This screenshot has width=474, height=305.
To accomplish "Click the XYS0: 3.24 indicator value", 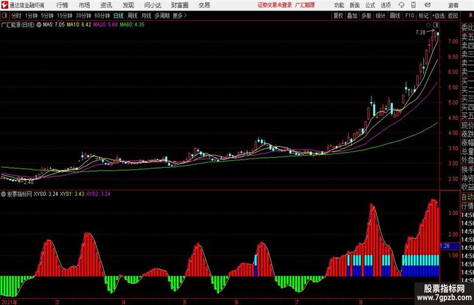I will coord(46,194).
